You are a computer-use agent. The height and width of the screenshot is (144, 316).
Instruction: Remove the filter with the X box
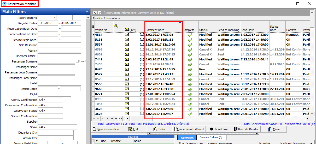pos(95,13)
